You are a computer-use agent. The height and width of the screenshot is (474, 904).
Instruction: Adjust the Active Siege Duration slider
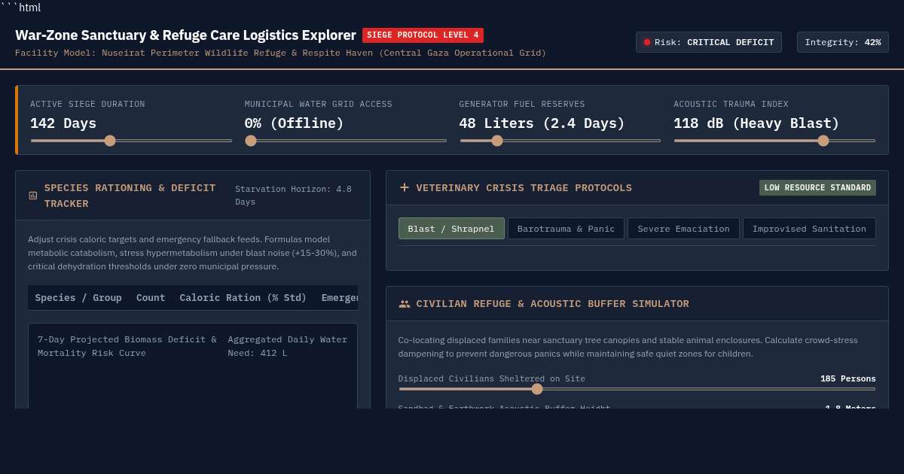click(x=131, y=141)
